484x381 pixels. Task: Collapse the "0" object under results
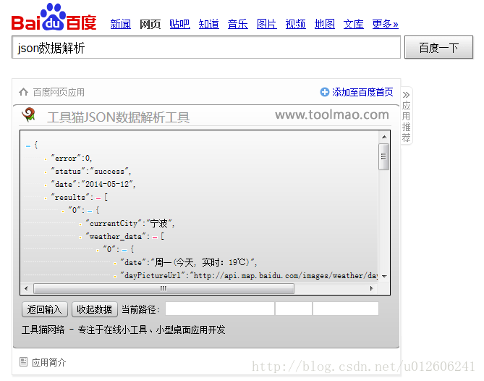90,211
